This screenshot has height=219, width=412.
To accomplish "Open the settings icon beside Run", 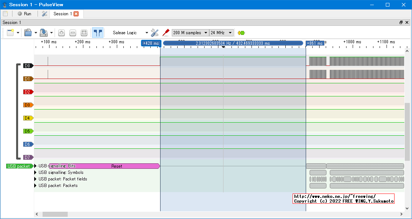I will coord(44,14).
